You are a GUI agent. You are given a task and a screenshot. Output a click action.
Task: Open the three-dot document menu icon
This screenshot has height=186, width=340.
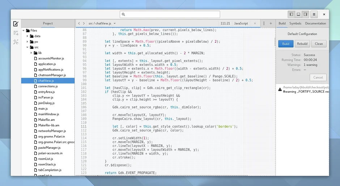point(264,24)
